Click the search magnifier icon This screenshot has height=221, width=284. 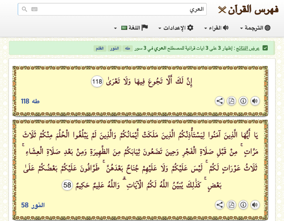(24, 10)
